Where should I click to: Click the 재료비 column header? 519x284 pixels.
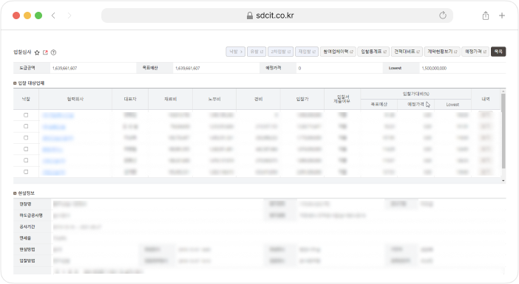coord(171,99)
